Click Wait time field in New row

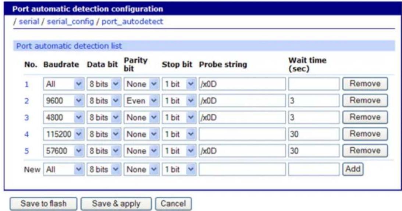click(314, 169)
